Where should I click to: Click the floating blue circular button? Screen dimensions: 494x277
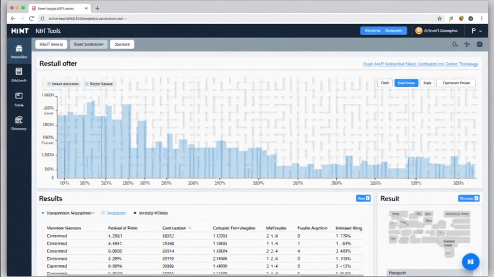coord(470,262)
